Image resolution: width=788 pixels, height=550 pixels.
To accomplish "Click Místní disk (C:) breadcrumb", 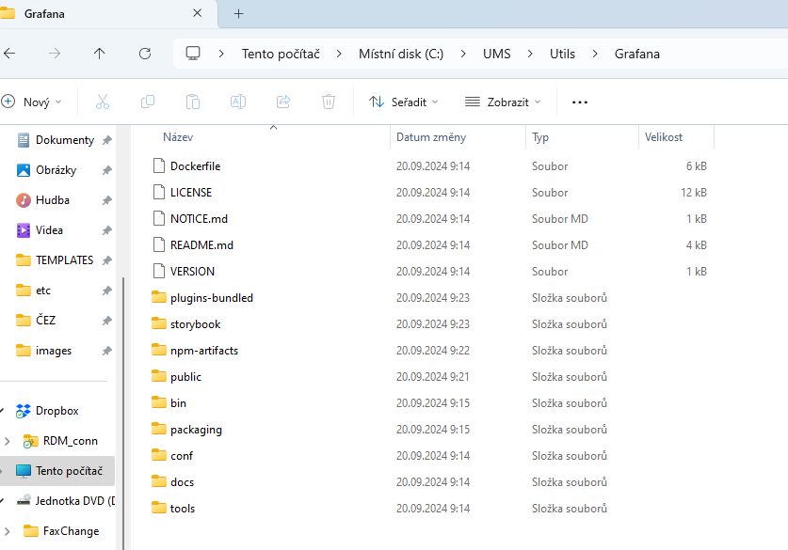I will coord(400,54).
